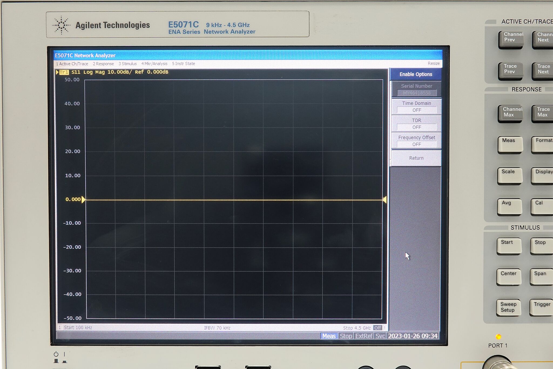The width and height of the screenshot is (553, 369).
Task: Click the 50.00 top scale label
Action: (x=72, y=80)
